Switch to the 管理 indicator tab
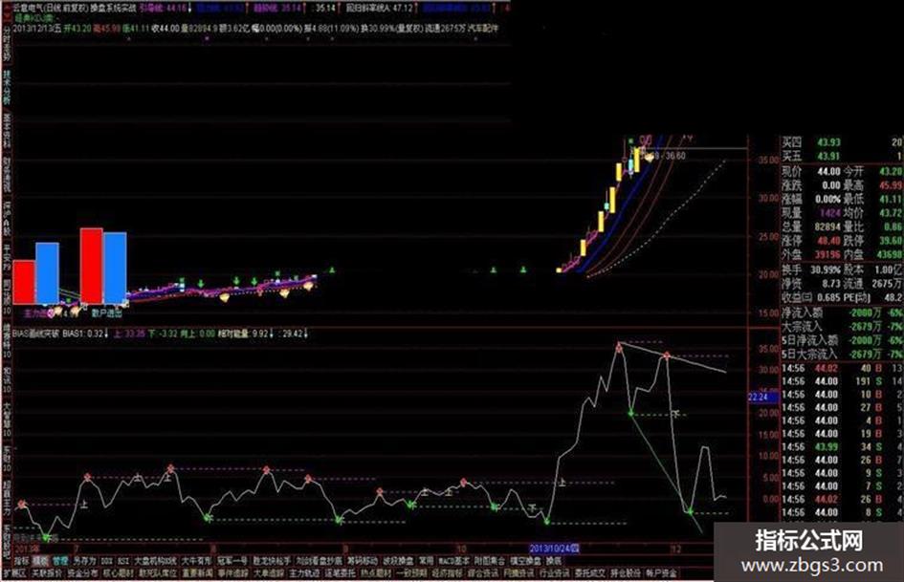The width and height of the screenshot is (904, 582). coord(60,560)
